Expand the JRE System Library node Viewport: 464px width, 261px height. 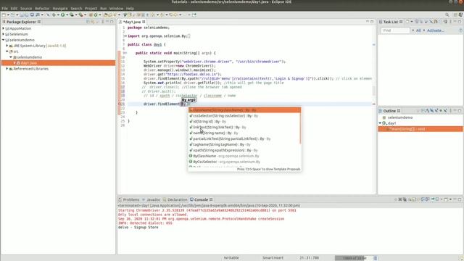(7, 46)
